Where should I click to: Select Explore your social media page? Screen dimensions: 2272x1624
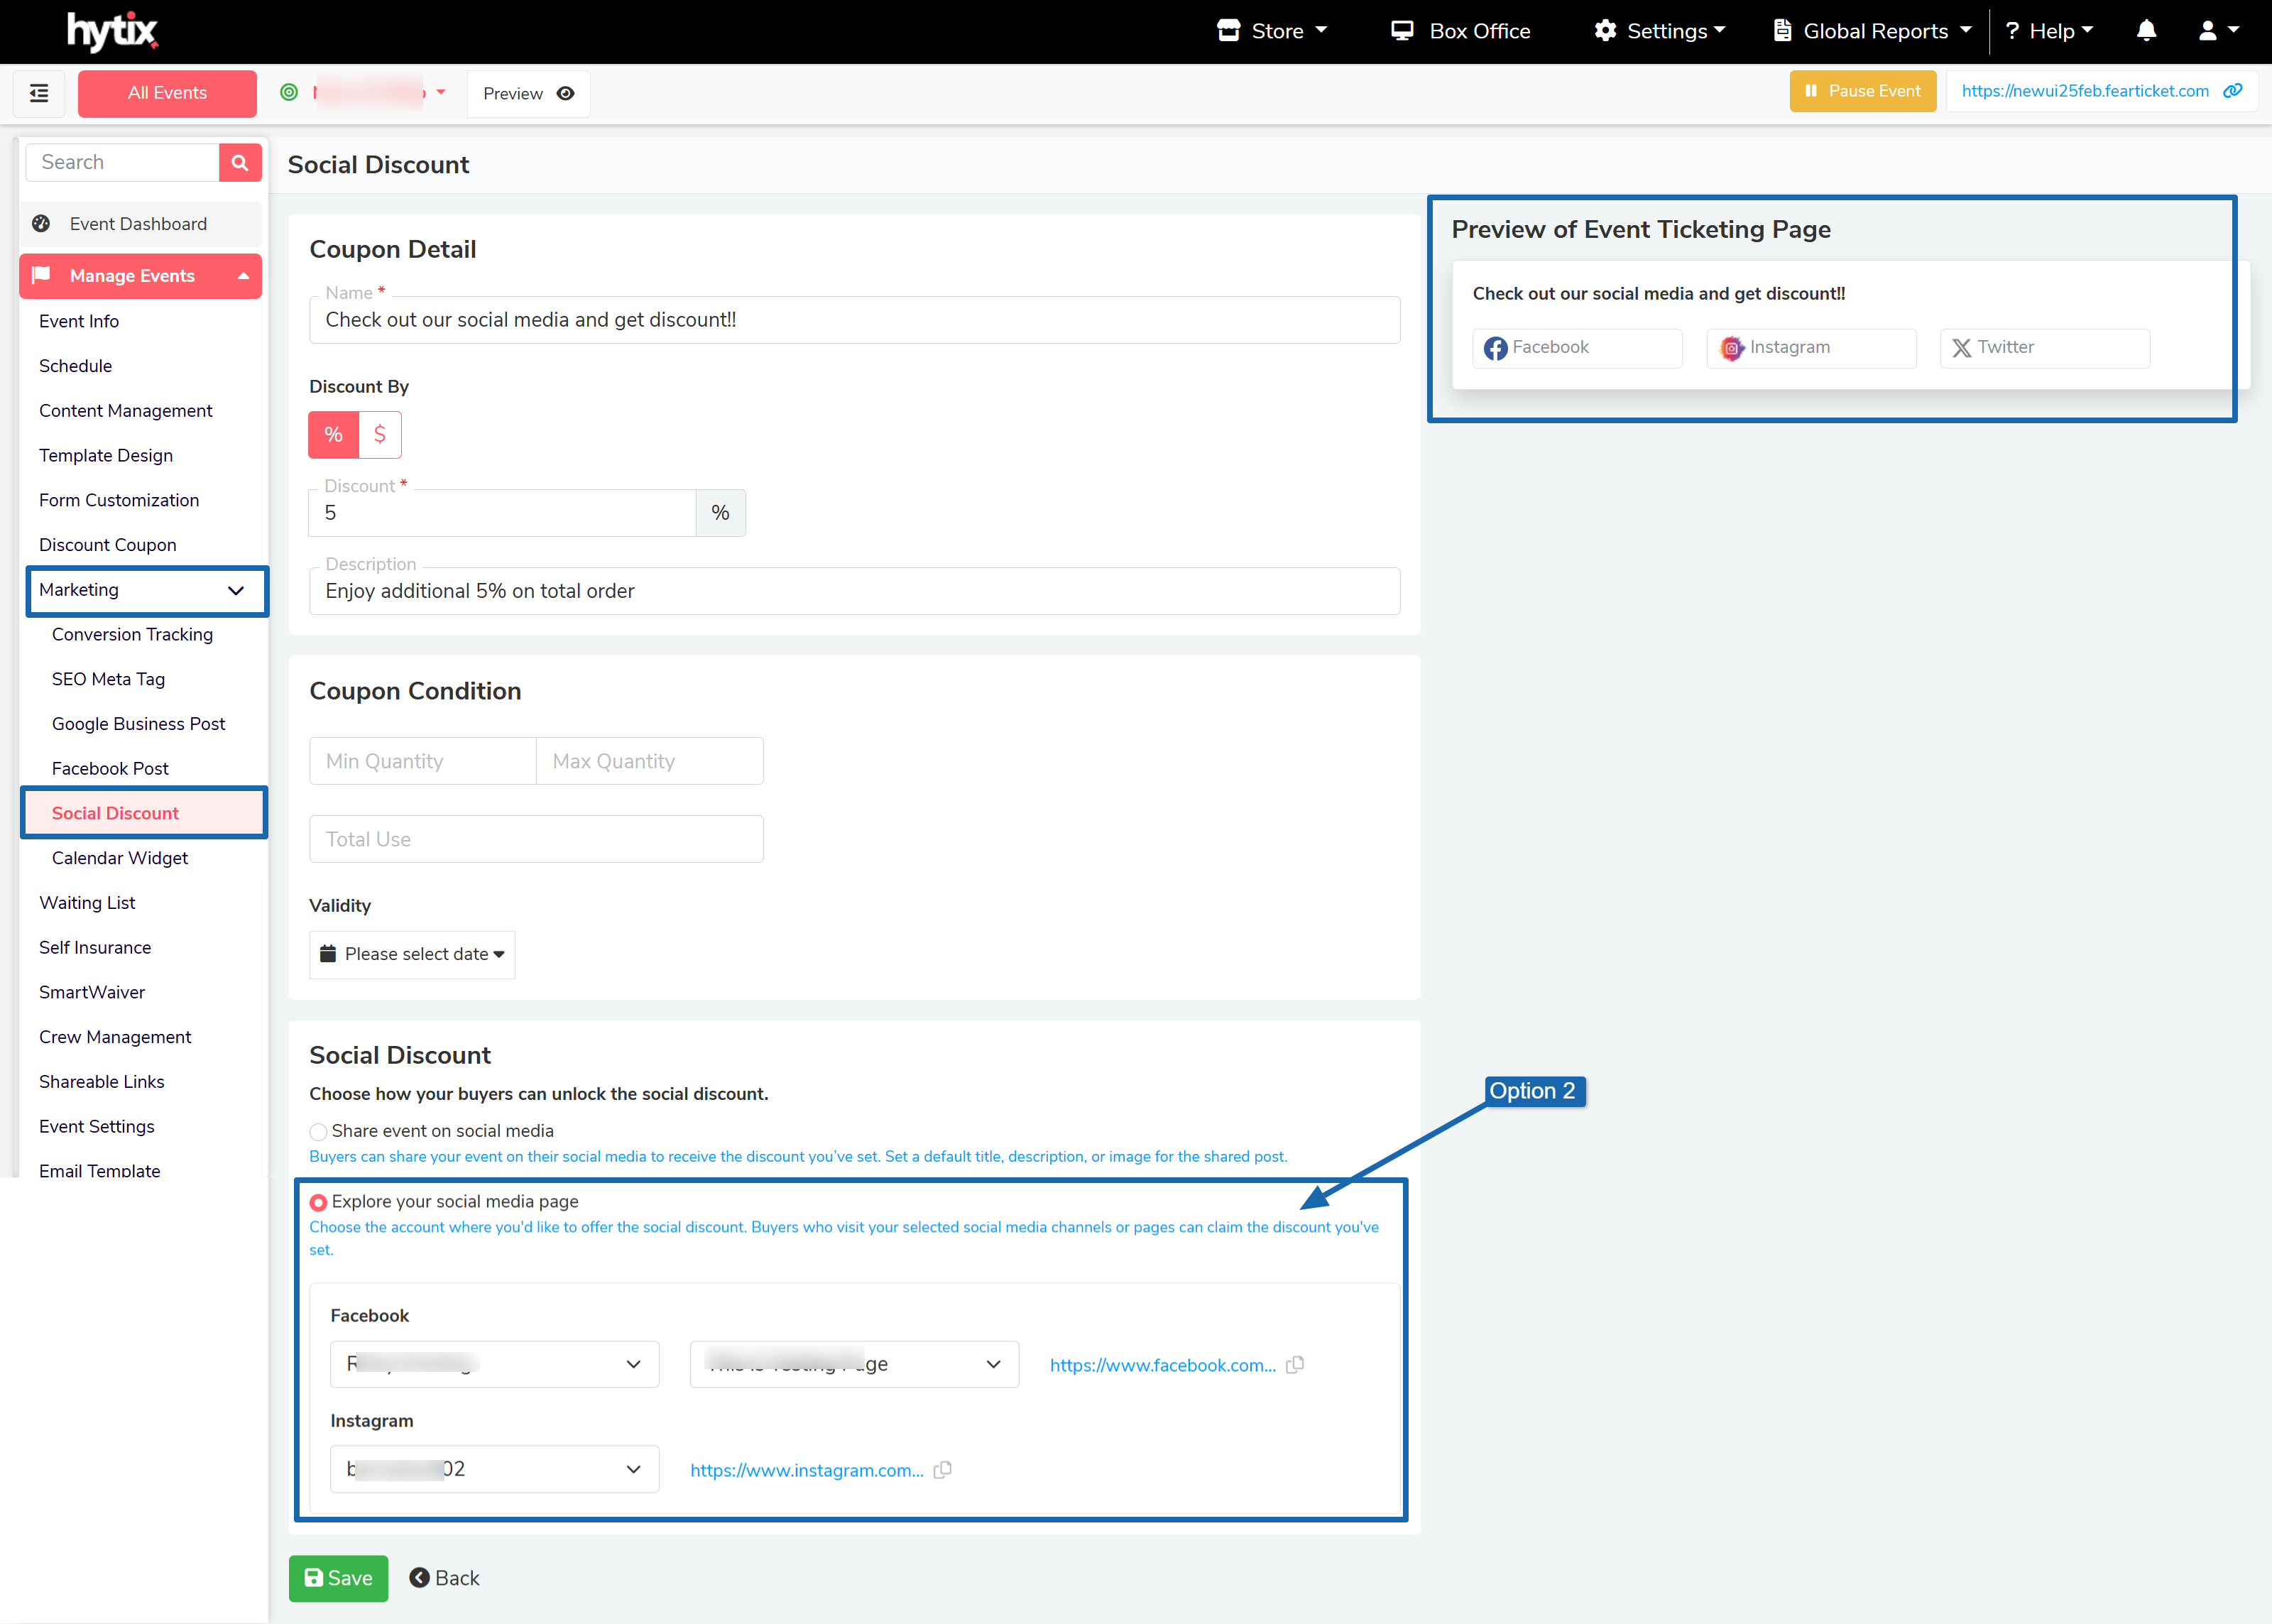[319, 1202]
